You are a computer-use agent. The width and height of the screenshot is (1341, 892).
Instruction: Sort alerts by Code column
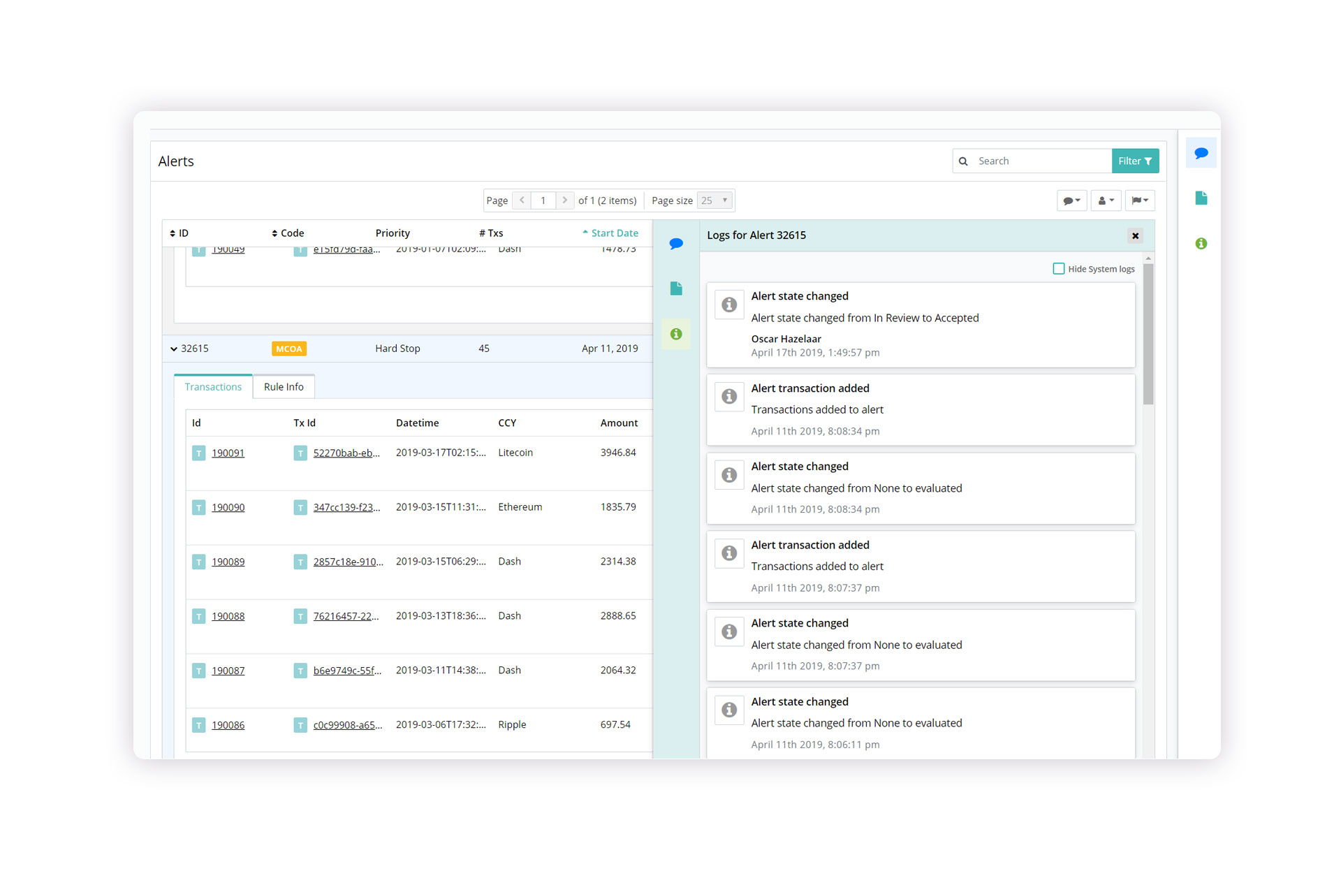[x=288, y=233]
